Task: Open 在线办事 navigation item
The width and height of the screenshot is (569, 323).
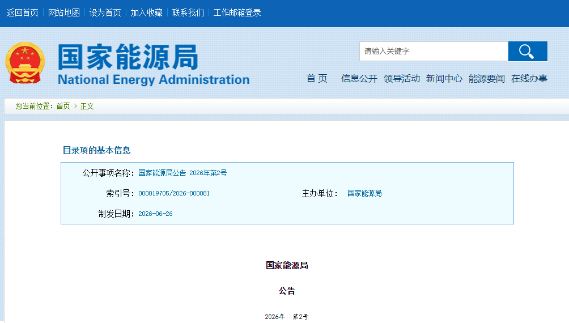Action: (529, 78)
